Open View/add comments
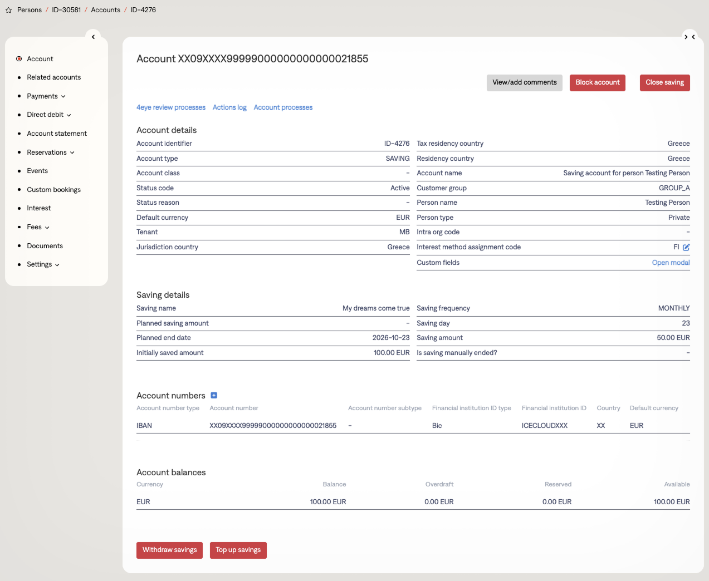The width and height of the screenshot is (709, 581). pos(524,82)
